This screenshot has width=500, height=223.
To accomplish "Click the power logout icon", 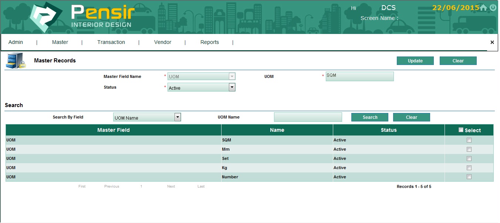I will (x=493, y=8).
